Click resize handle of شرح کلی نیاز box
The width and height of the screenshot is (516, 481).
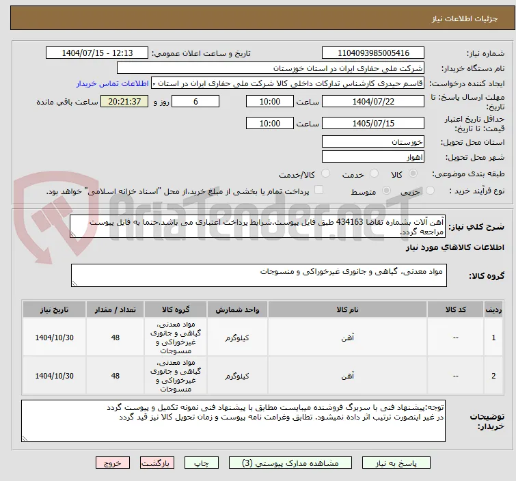click(x=73, y=234)
